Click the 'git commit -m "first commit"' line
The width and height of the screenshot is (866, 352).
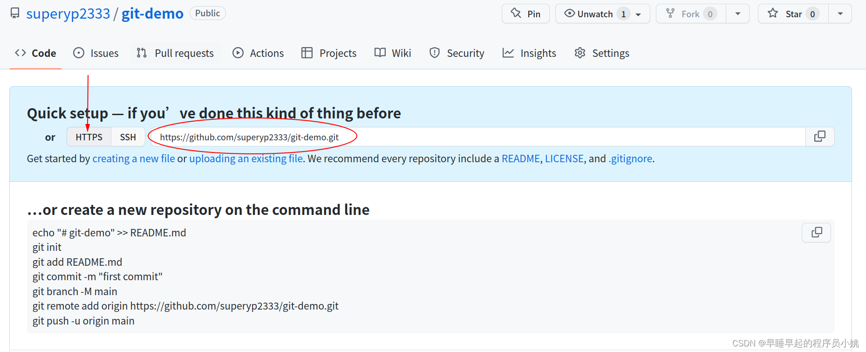[97, 276]
